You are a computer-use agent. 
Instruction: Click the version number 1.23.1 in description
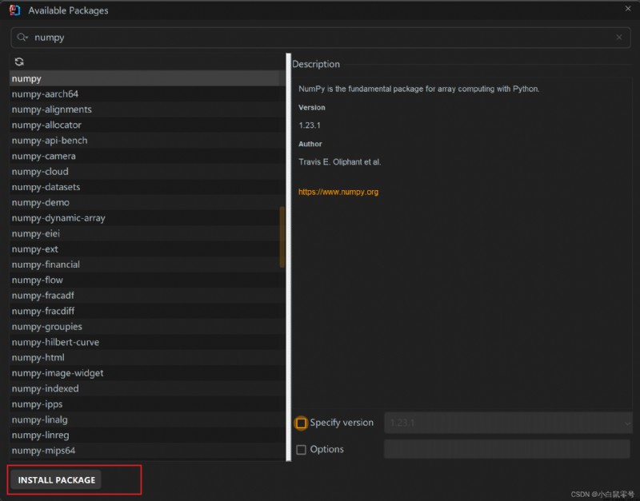click(x=310, y=125)
